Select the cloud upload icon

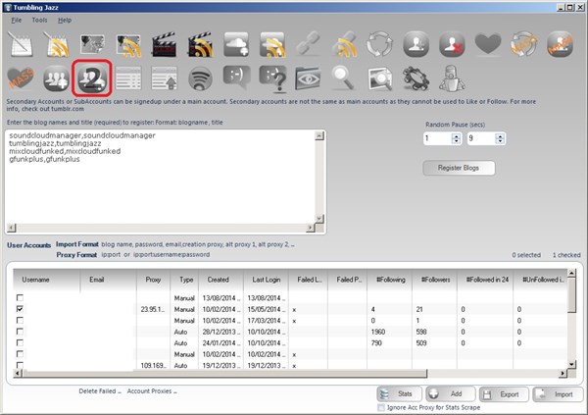236,44
